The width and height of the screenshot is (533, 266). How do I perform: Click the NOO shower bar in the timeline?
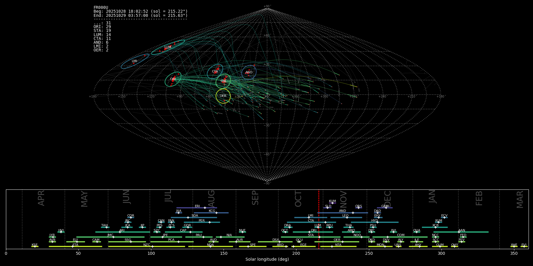pos(357,237)
